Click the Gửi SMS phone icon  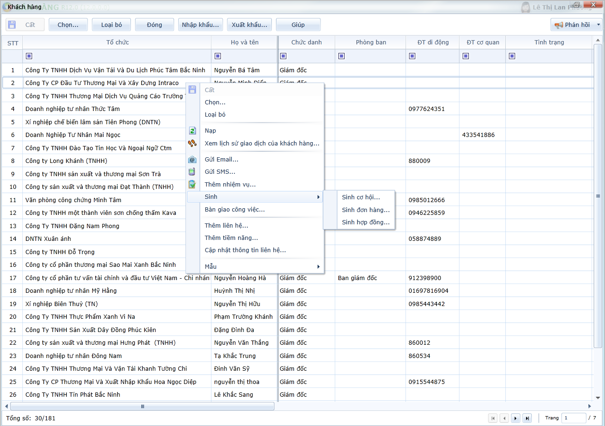[192, 172]
